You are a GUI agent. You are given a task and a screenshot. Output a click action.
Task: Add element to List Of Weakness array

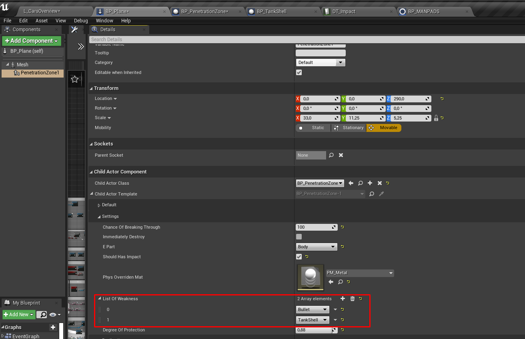(x=343, y=299)
